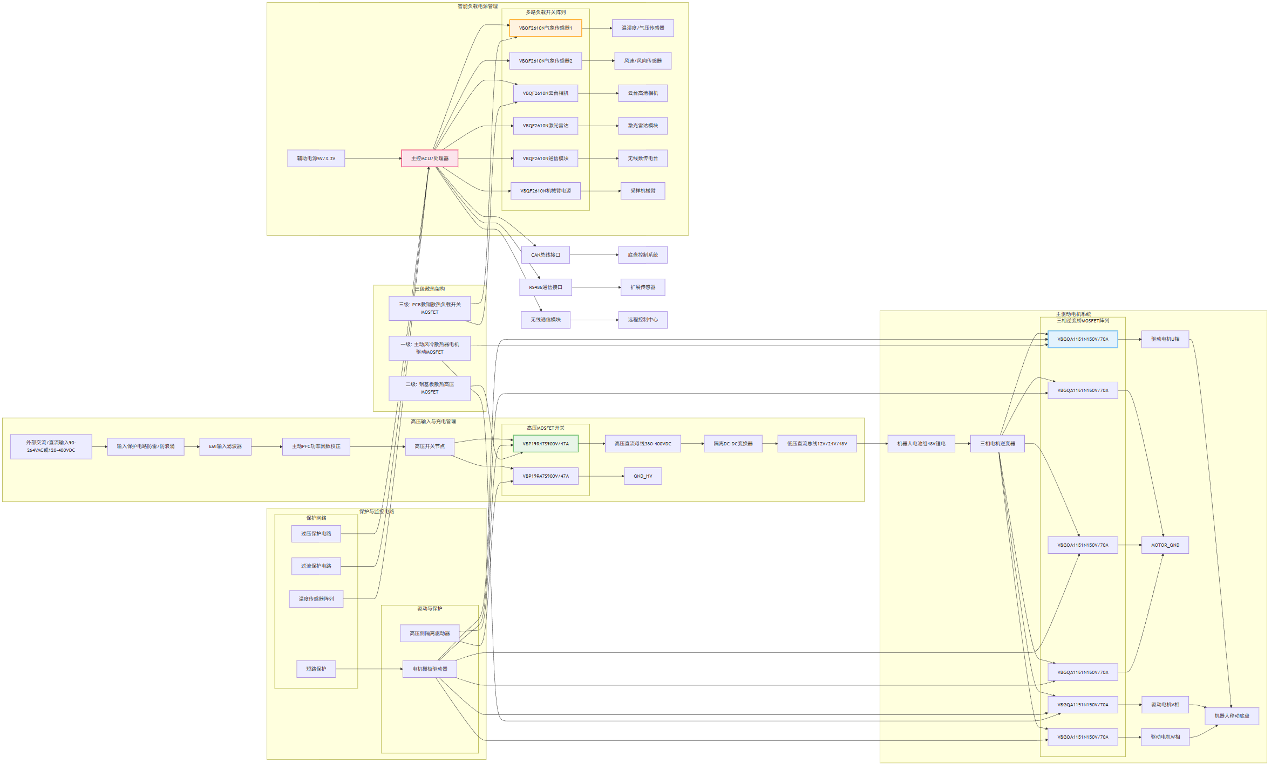The image size is (1278, 771).
Task: Select the CAN总线接口 node
Action: click(x=546, y=255)
